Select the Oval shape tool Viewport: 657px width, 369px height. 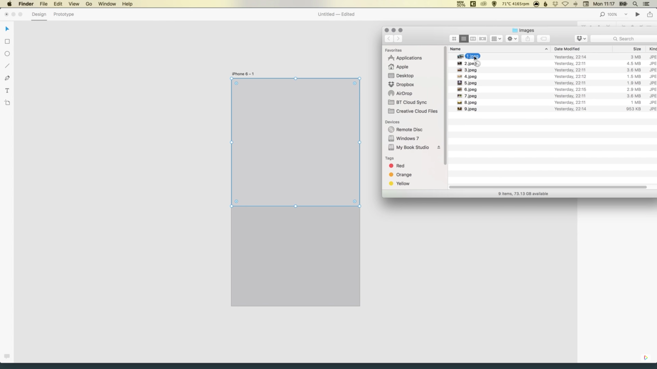(6, 54)
